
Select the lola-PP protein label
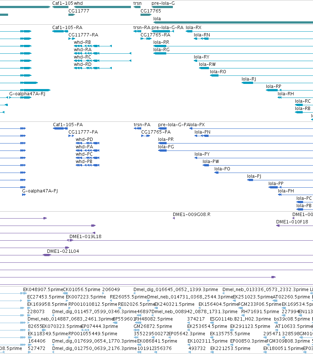pos(276,184)
